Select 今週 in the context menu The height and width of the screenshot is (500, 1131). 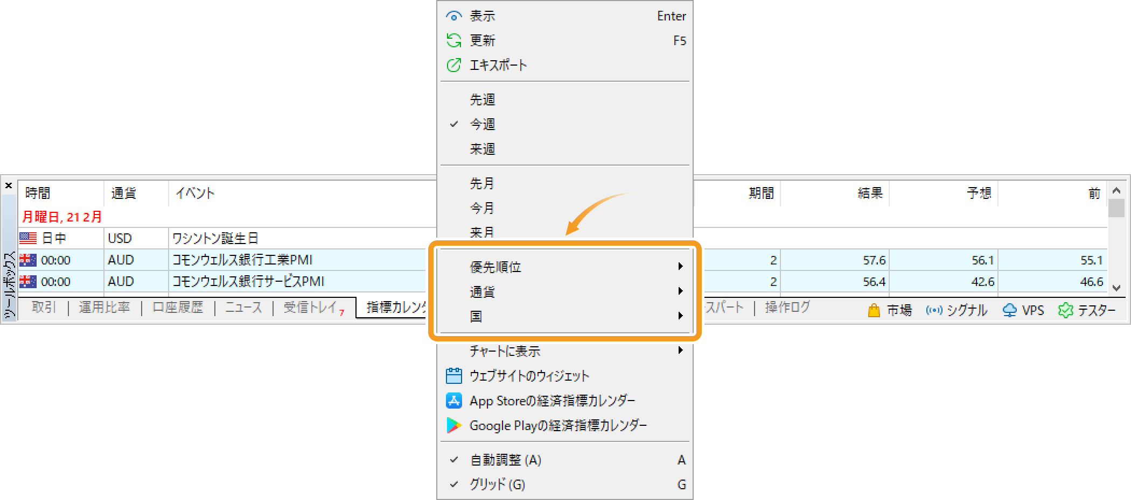coord(564,124)
